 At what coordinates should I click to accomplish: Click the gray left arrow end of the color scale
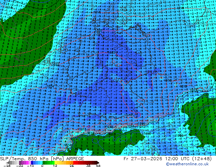click(x=7, y=163)
